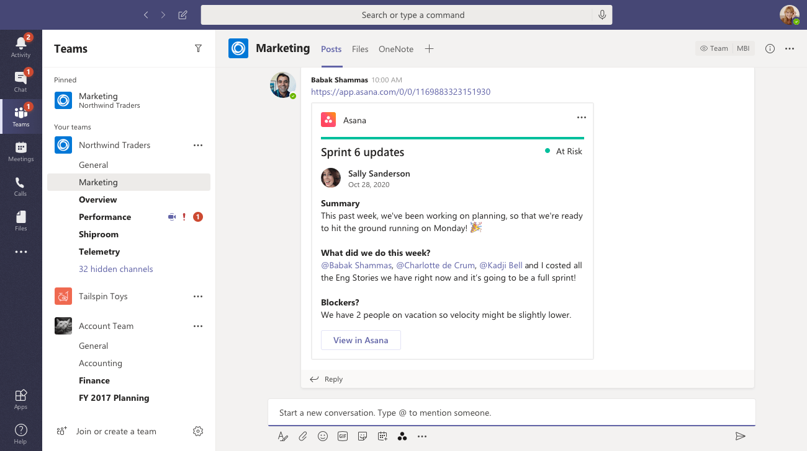Go forward with the right arrow
807x451 pixels.
pos(163,15)
